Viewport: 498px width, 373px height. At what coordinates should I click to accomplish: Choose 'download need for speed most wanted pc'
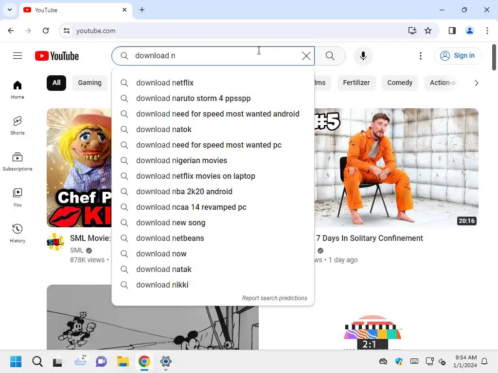[213, 145]
